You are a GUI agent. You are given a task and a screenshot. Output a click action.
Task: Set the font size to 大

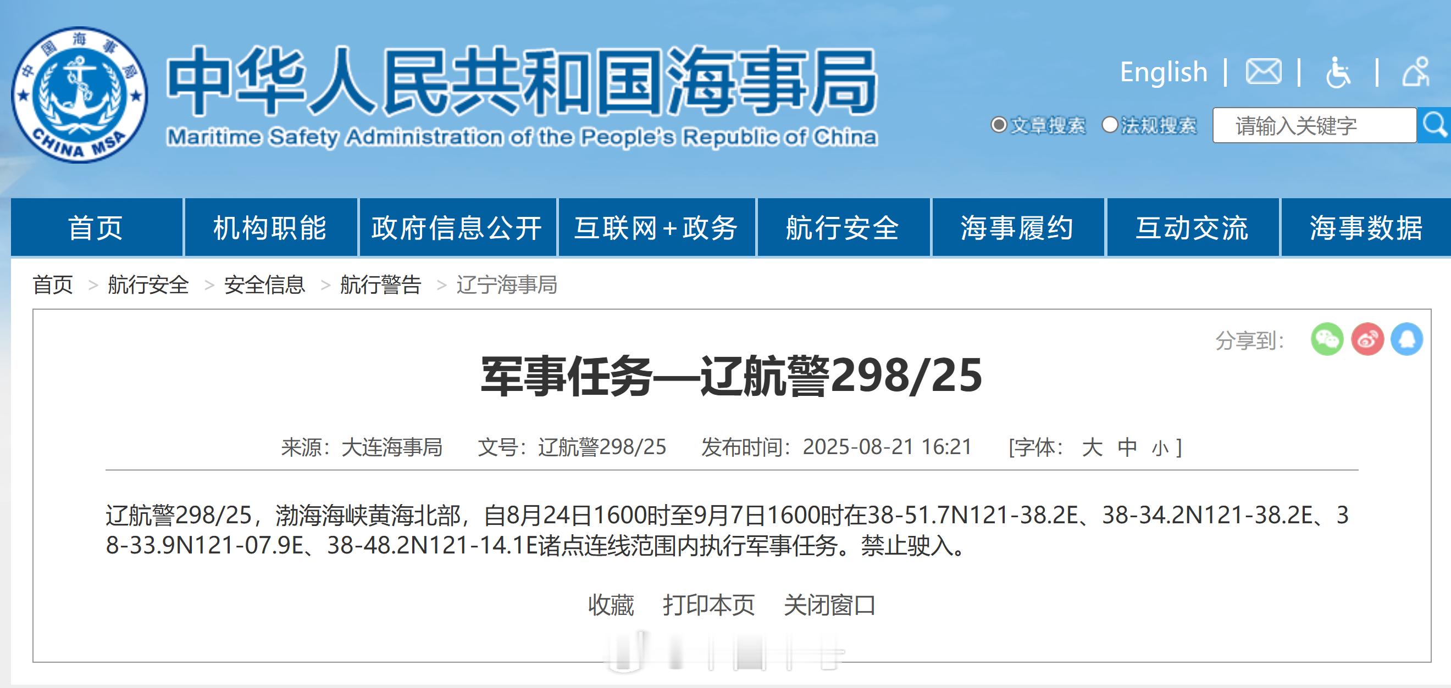coord(1092,448)
